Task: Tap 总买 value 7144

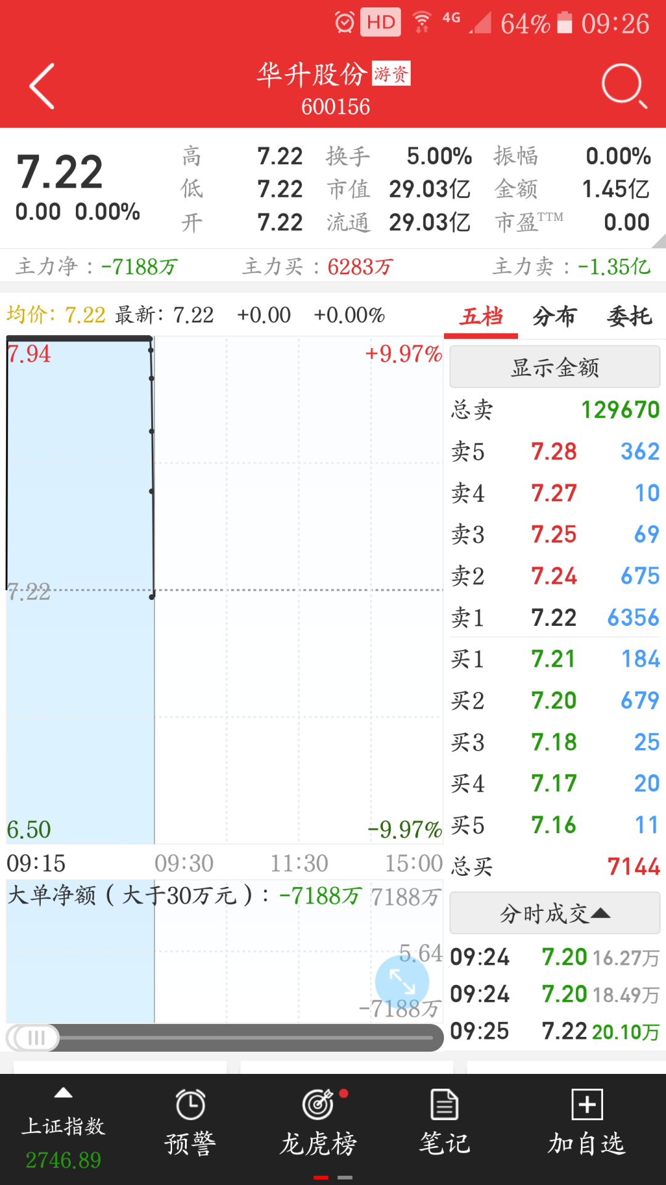Action: pos(634,867)
